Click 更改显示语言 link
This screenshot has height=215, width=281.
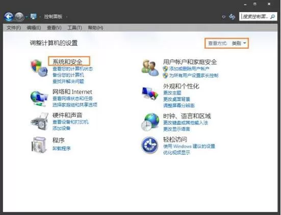click(x=176, y=129)
